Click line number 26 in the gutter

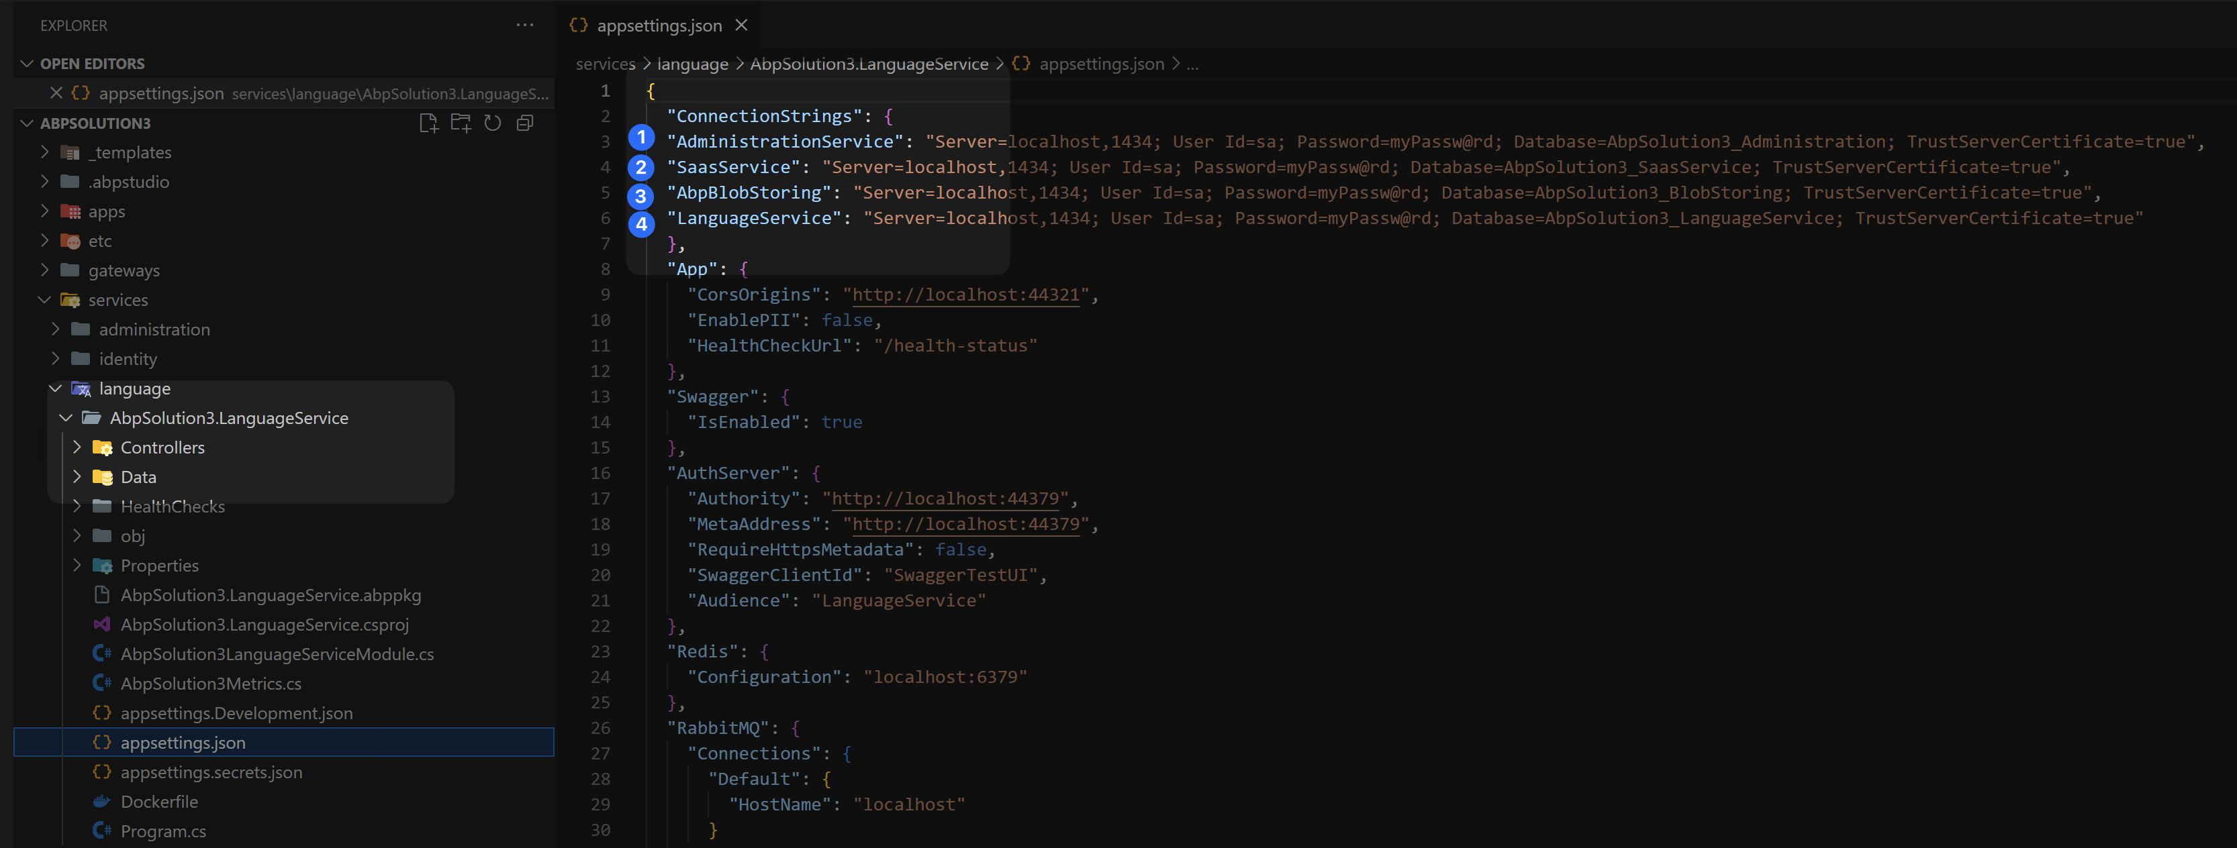[x=600, y=728]
